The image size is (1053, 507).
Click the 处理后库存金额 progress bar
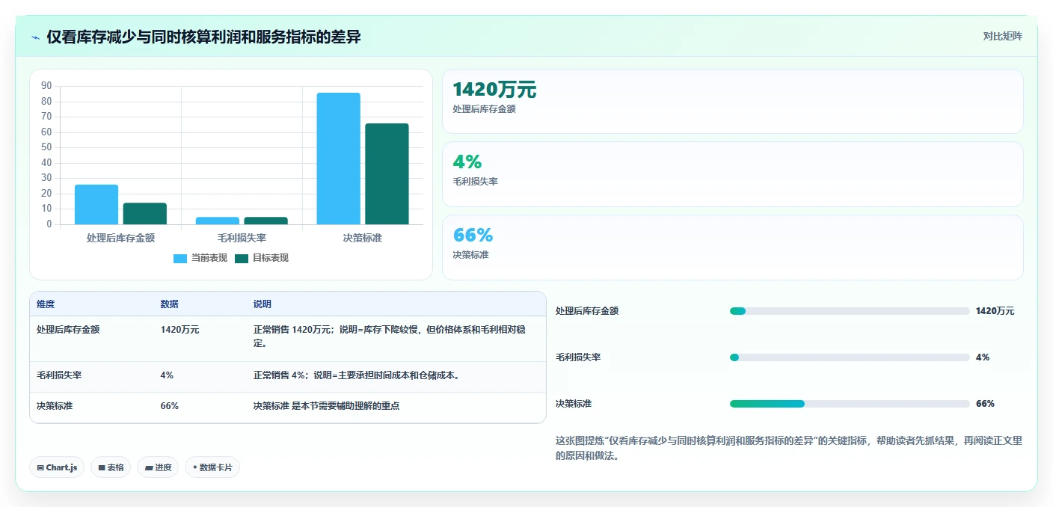coord(850,311)
